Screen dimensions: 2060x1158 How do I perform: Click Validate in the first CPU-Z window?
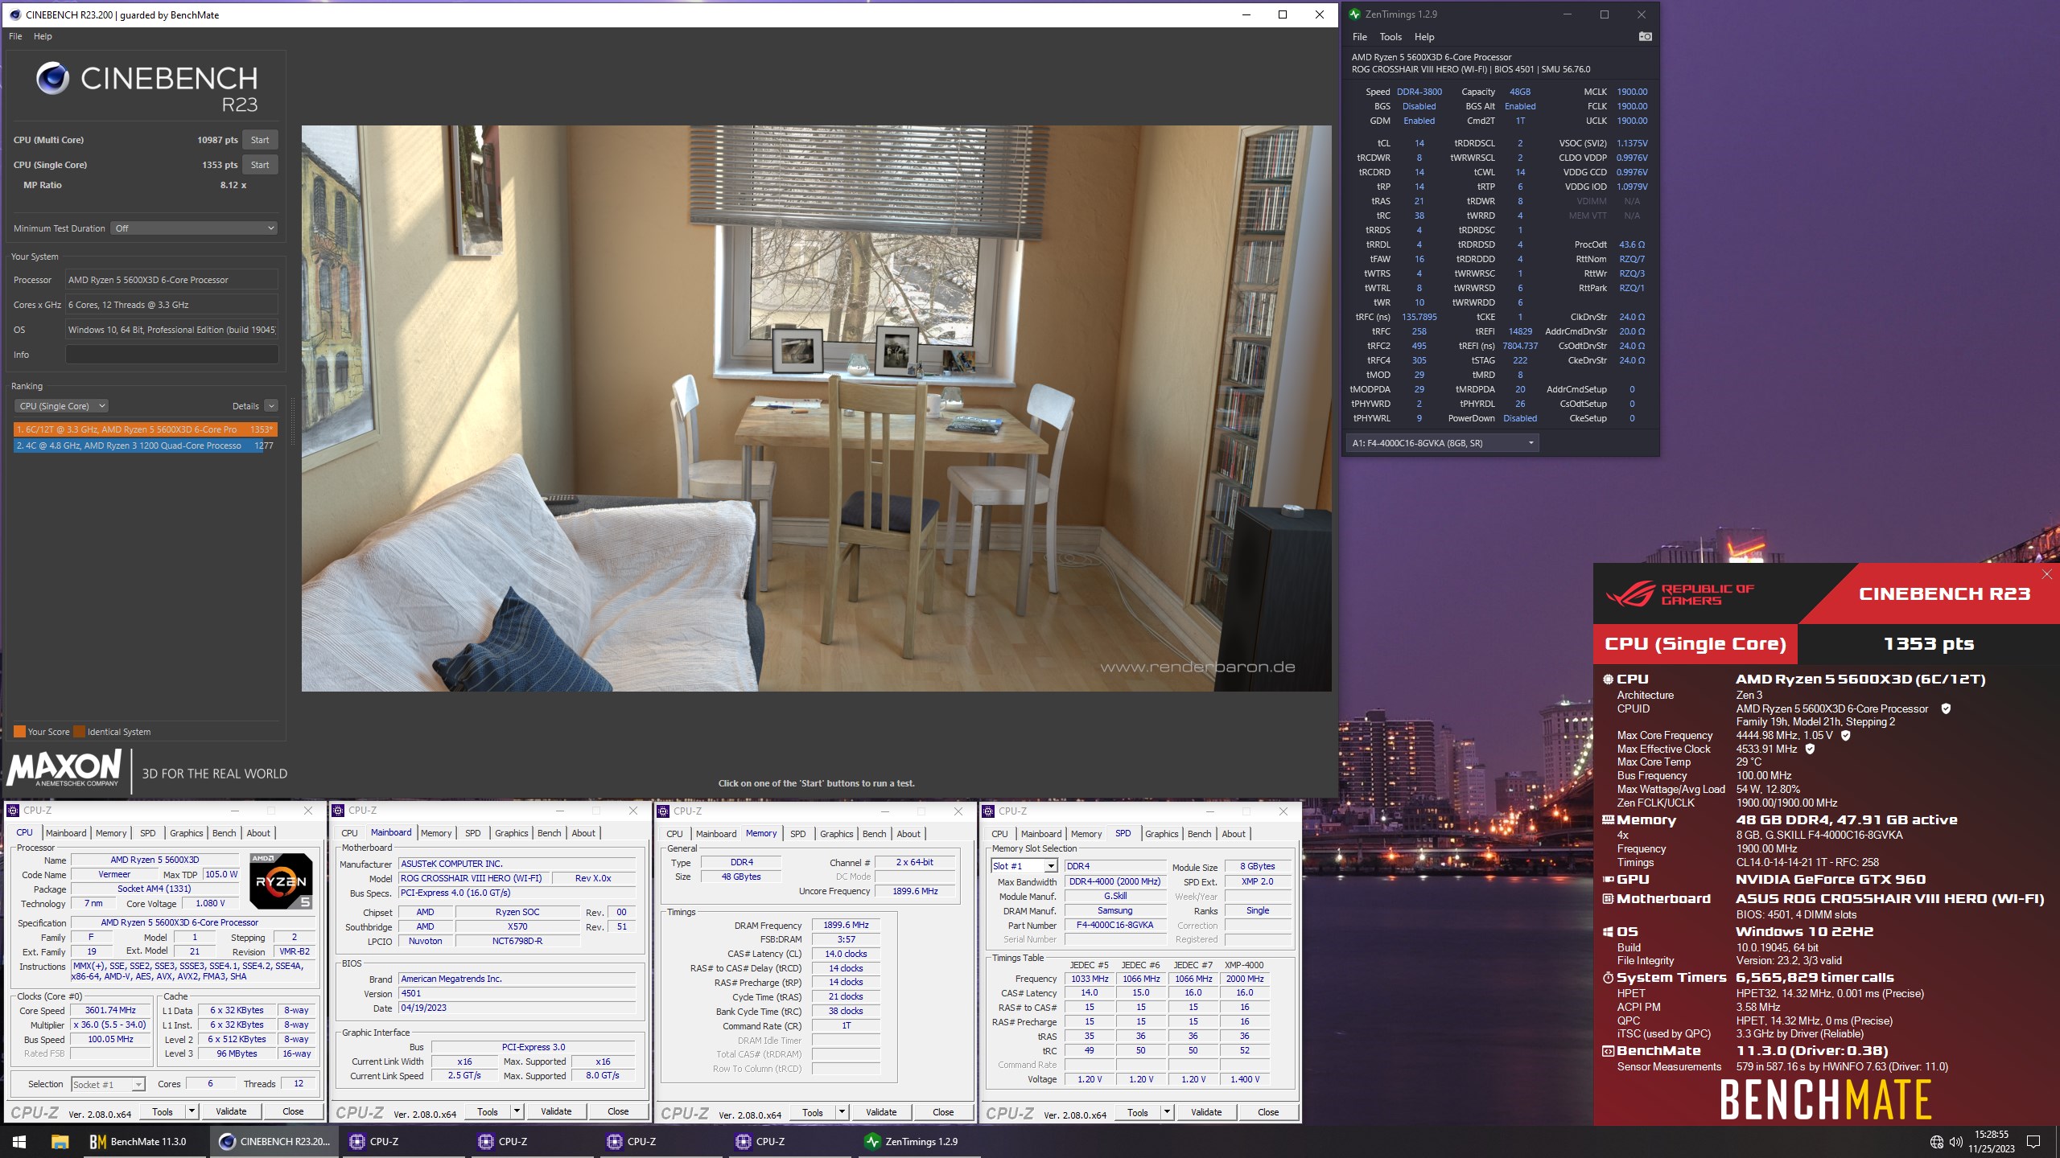pos(231,1111)
